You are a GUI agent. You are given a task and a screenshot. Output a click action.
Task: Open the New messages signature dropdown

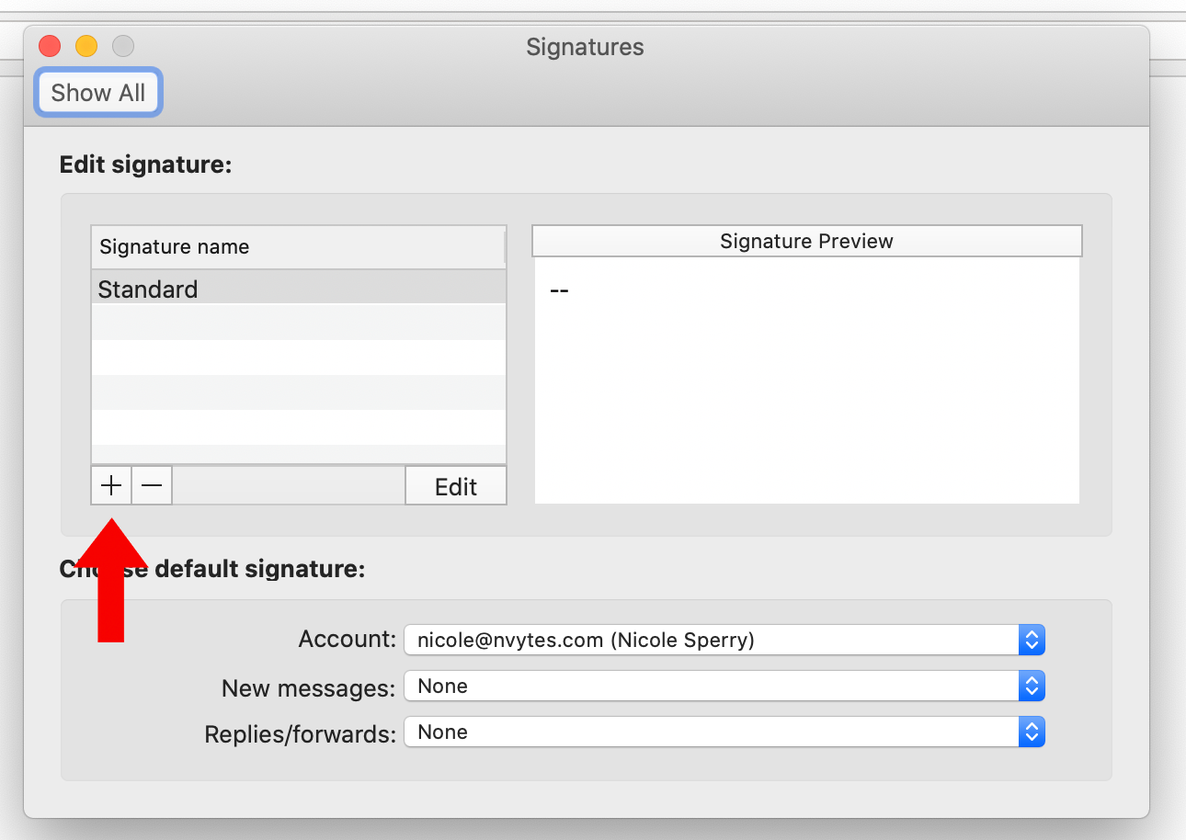pyautogui.click(x=712, y=686)
